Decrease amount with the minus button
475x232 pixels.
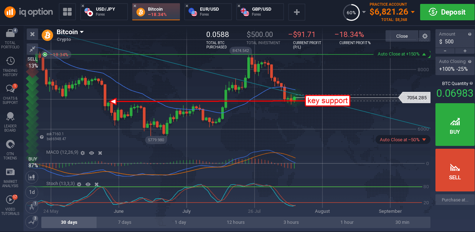tap(445, 51)
